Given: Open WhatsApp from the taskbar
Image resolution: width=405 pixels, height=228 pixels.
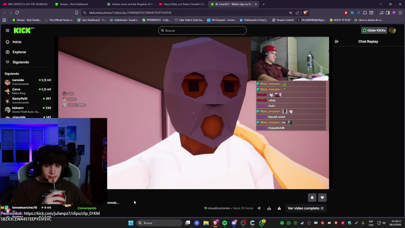Looking at the screenshot, I should point(262,223).
